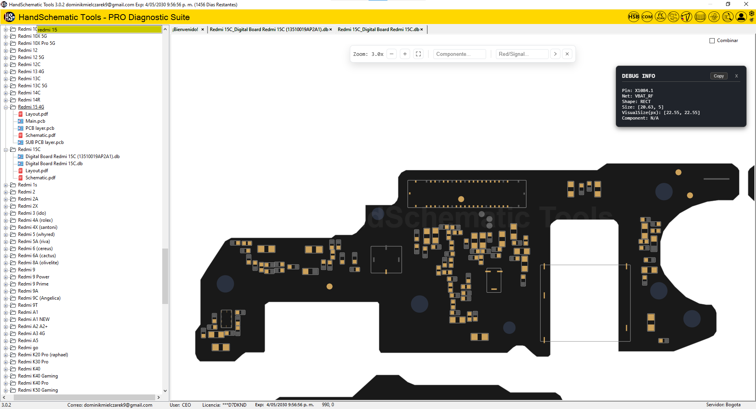
Task: Open Schematic.pdf under Redmi 15C
Action: 41,178
